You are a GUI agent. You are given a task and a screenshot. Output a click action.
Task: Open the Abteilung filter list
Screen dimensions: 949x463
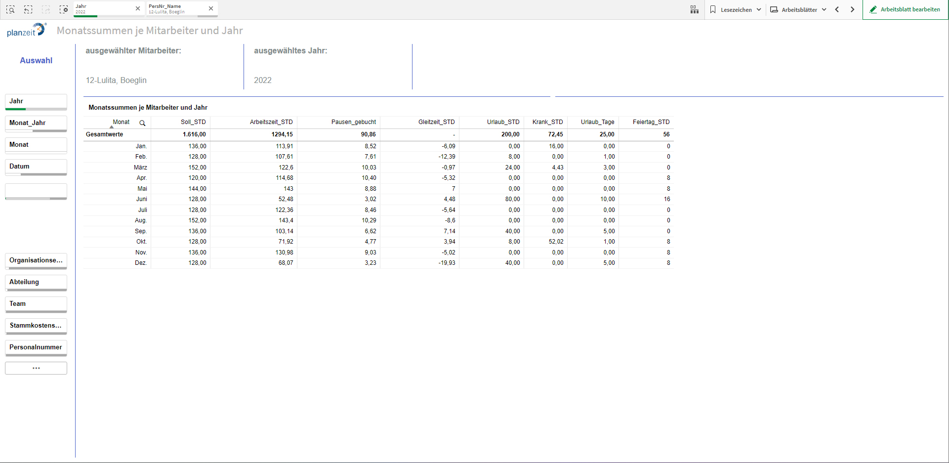(x=36, y=282)
